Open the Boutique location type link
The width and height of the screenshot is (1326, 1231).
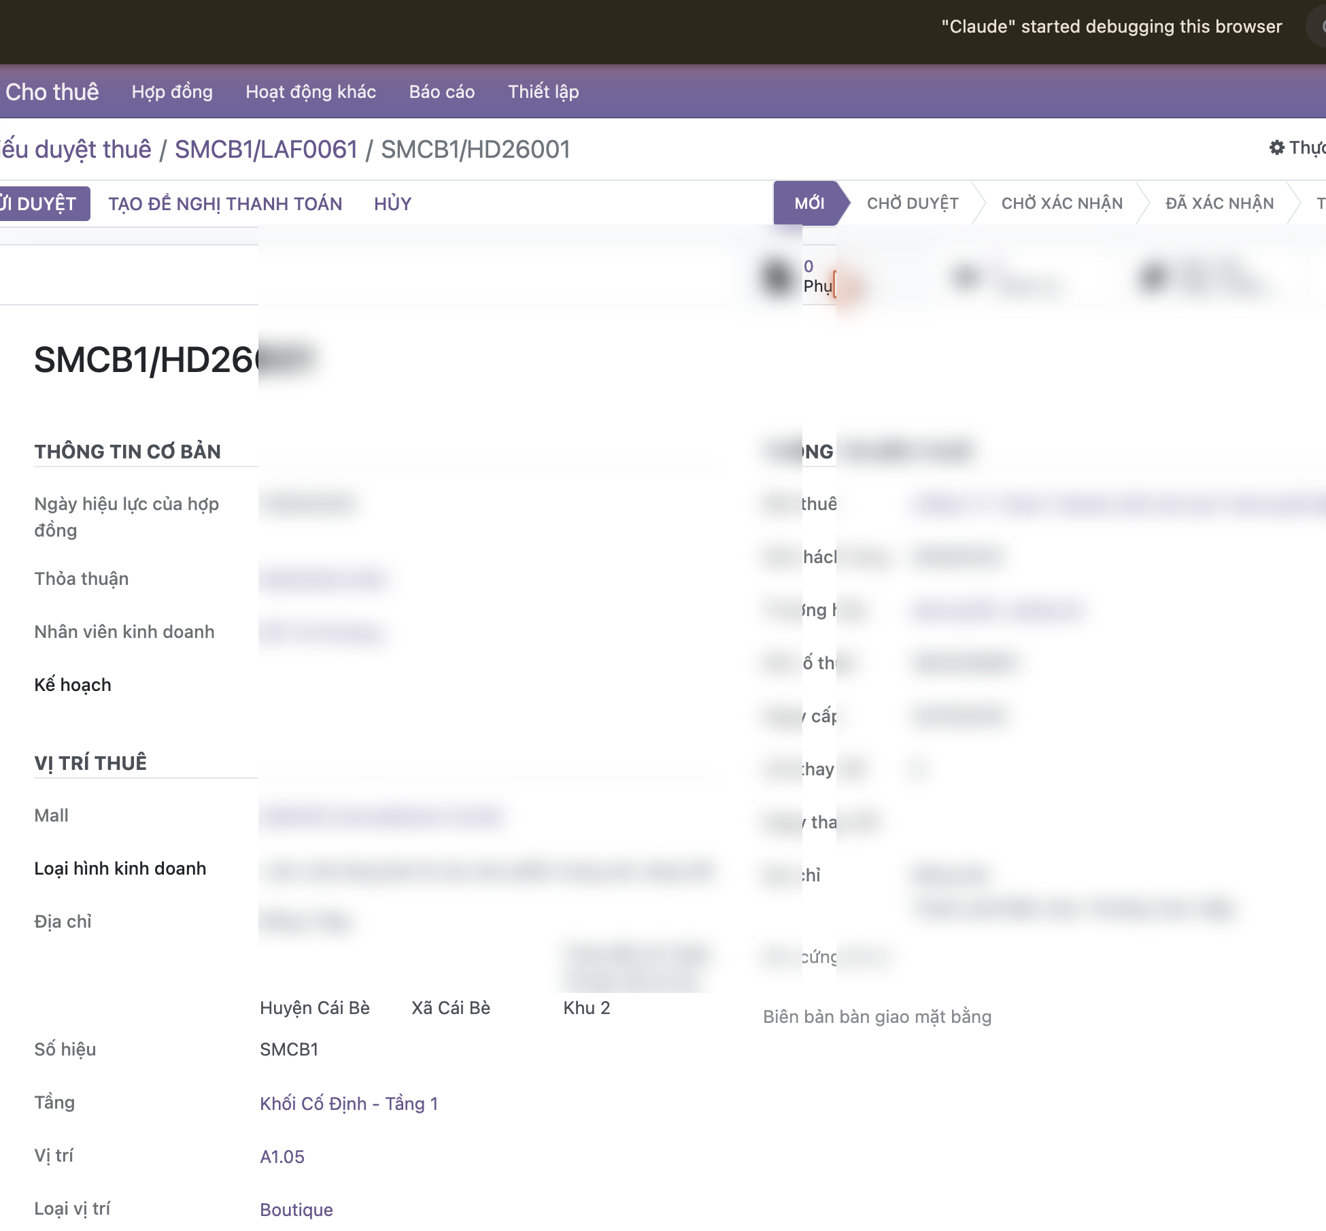pos(296,1209)
